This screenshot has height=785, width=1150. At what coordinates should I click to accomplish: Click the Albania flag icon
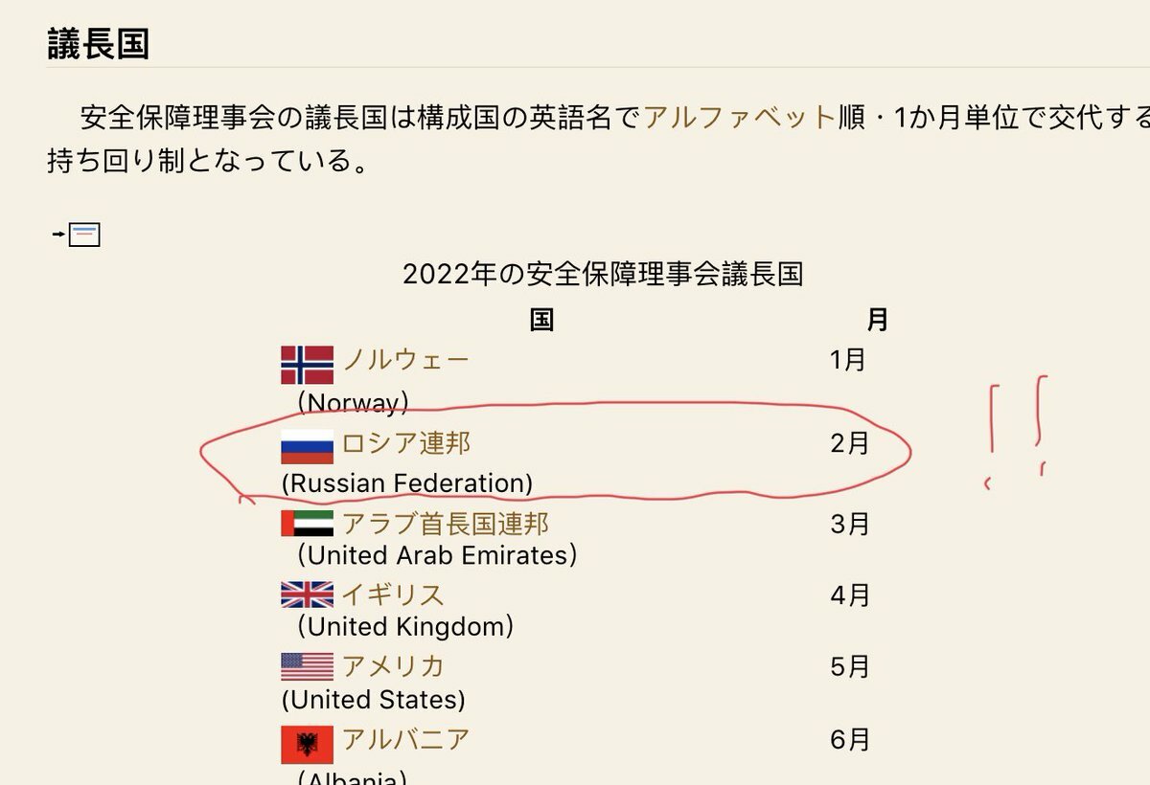click(x=307, y=744)
